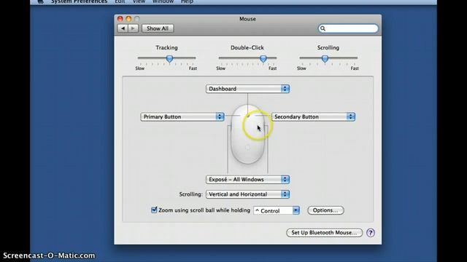
Task: Go forward with the right arrow button
Action: click(133, 28)
